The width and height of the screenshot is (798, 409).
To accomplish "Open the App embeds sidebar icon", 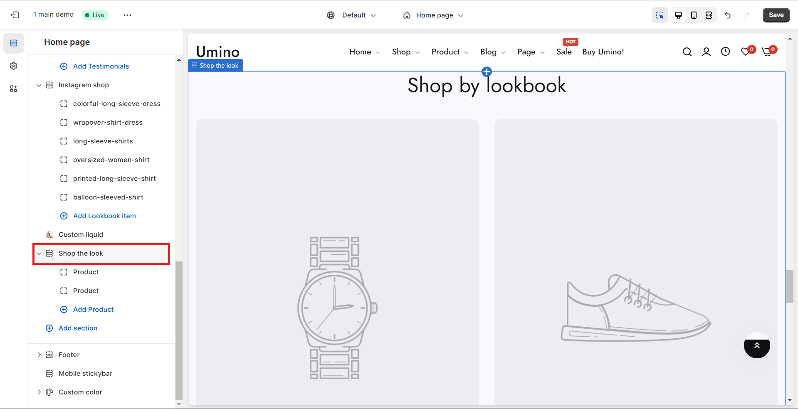I will [14, 89].
